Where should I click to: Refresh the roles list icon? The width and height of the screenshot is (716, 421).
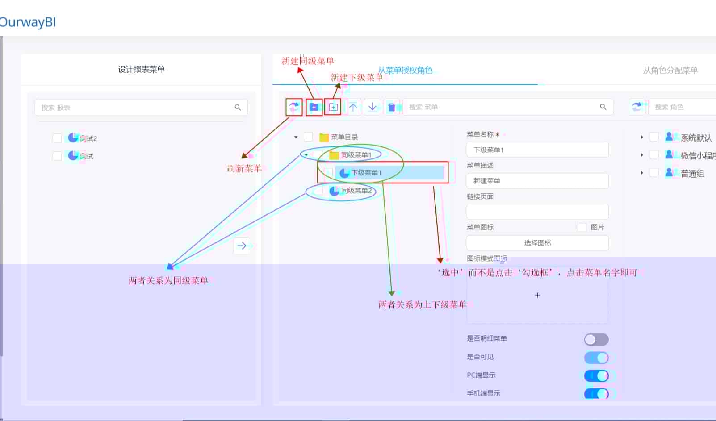[x=637, y=107]
